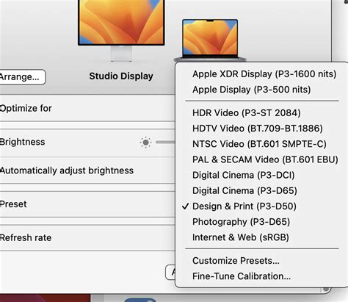Click the Studio Display name label
This screenshot has width=348, height=302.
click(121, 76)
